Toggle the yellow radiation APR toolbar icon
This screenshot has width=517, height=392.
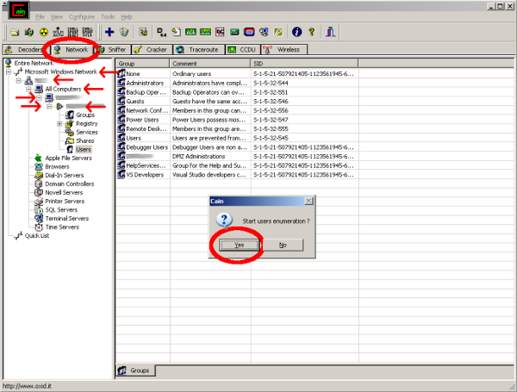pyautogui.click(x=44, y=32)
